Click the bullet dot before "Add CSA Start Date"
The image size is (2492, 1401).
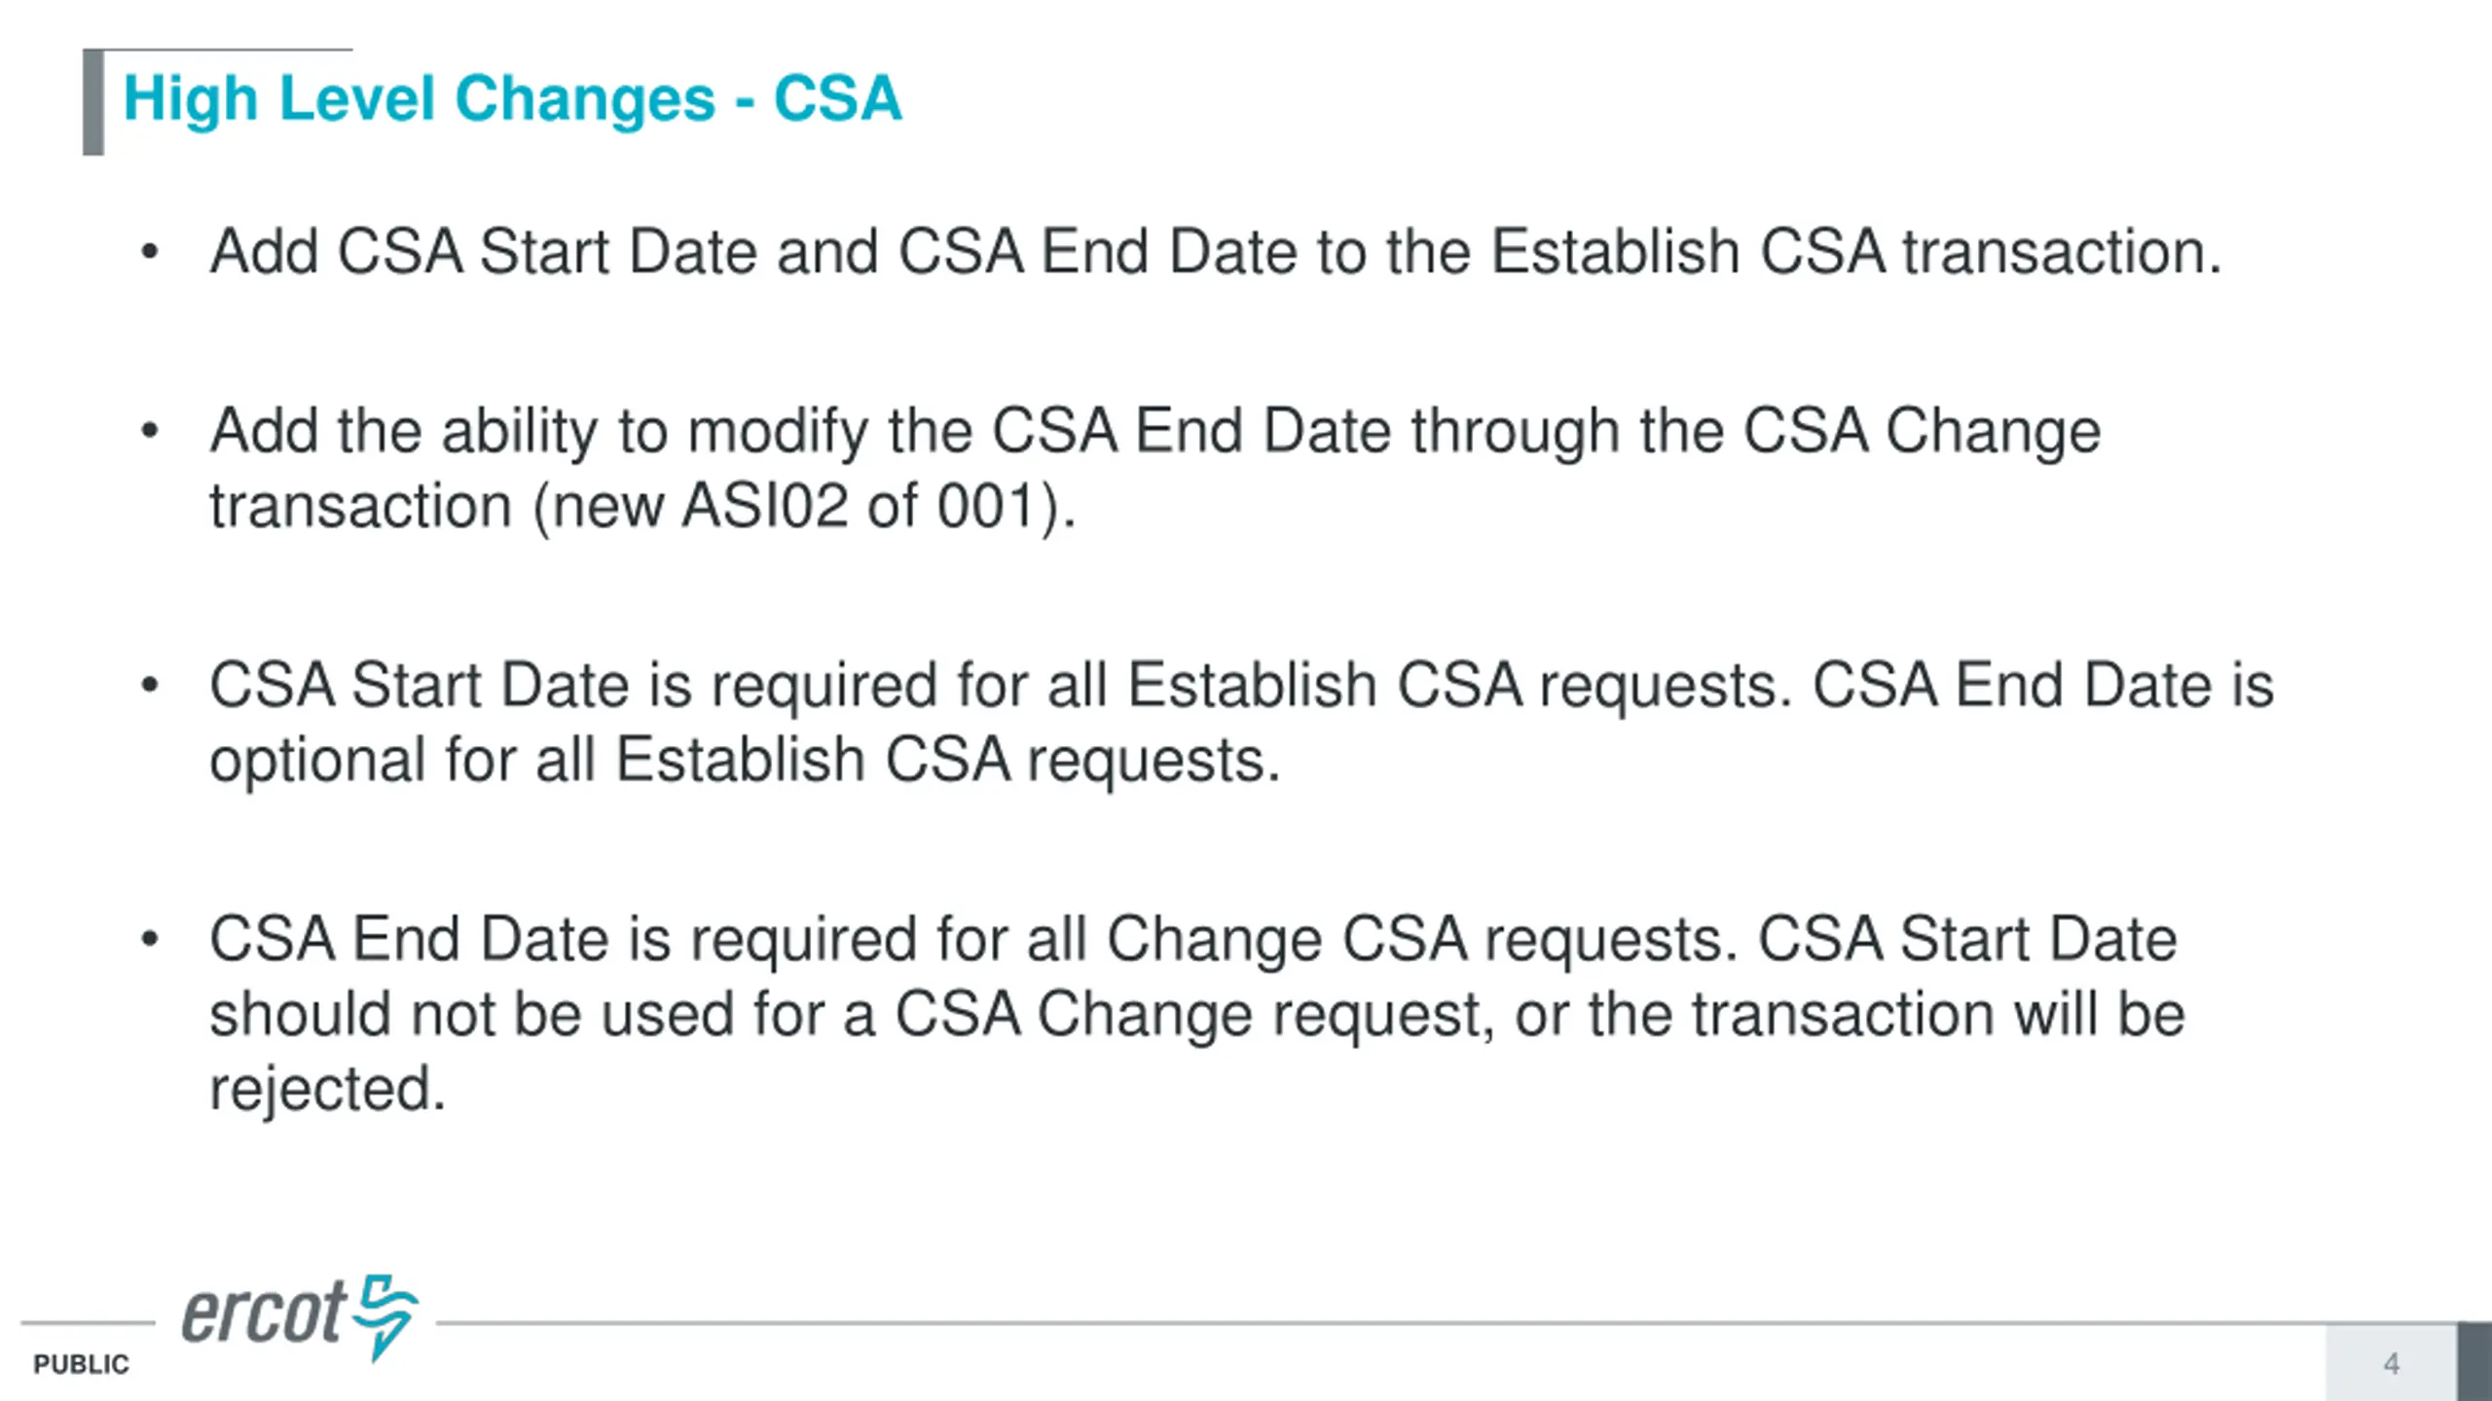(149, 252)
